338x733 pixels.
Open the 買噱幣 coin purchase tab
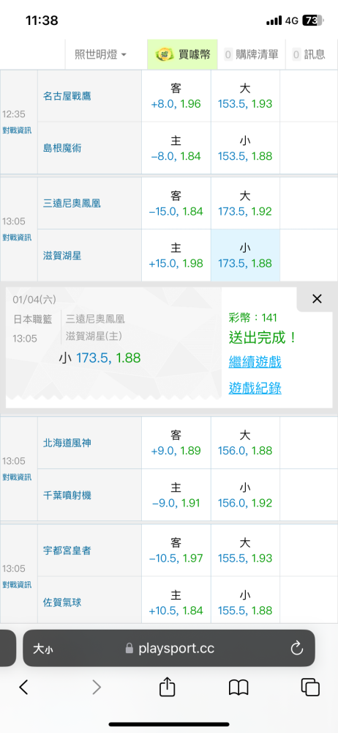(183, 55)
